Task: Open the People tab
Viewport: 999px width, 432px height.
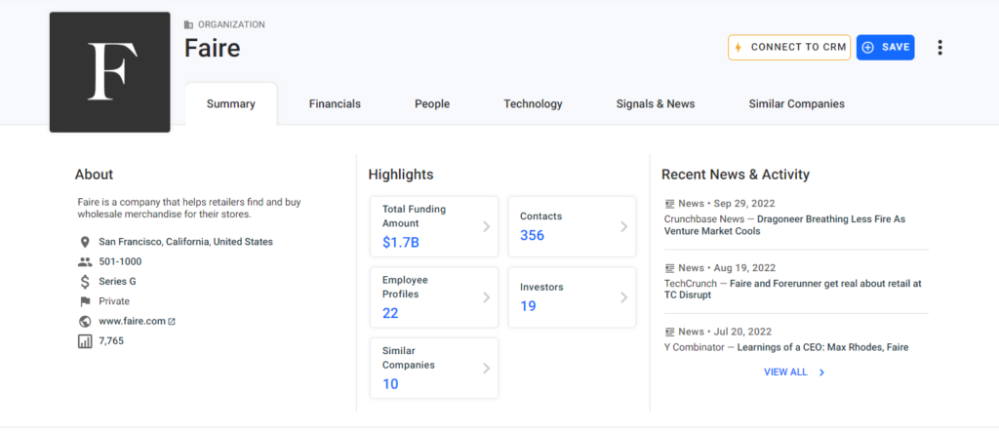Action: pyautogui.click(x=432, y=104)
